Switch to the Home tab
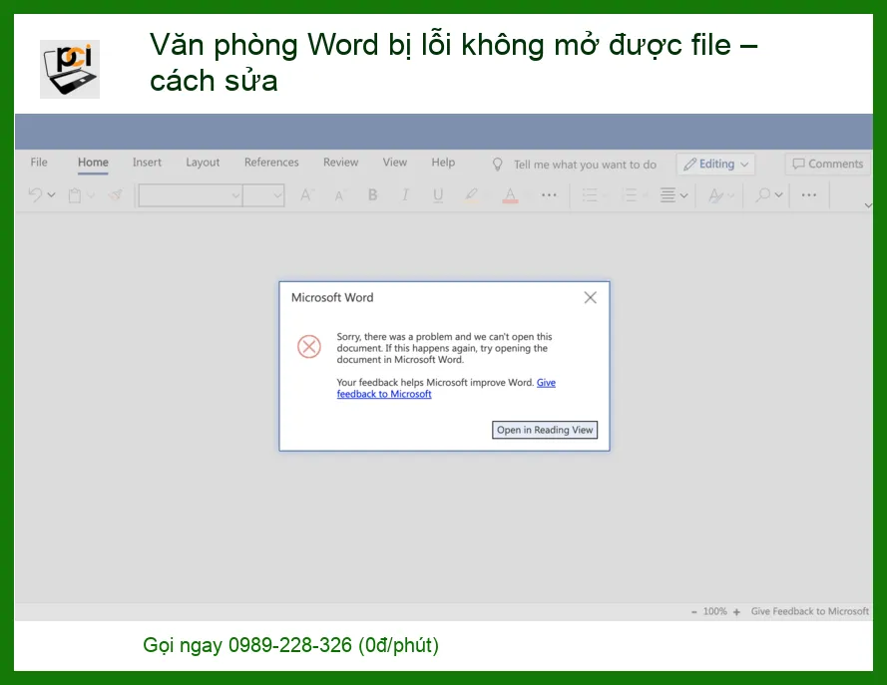Screen dimensions: 887x685 click(93, 163)
